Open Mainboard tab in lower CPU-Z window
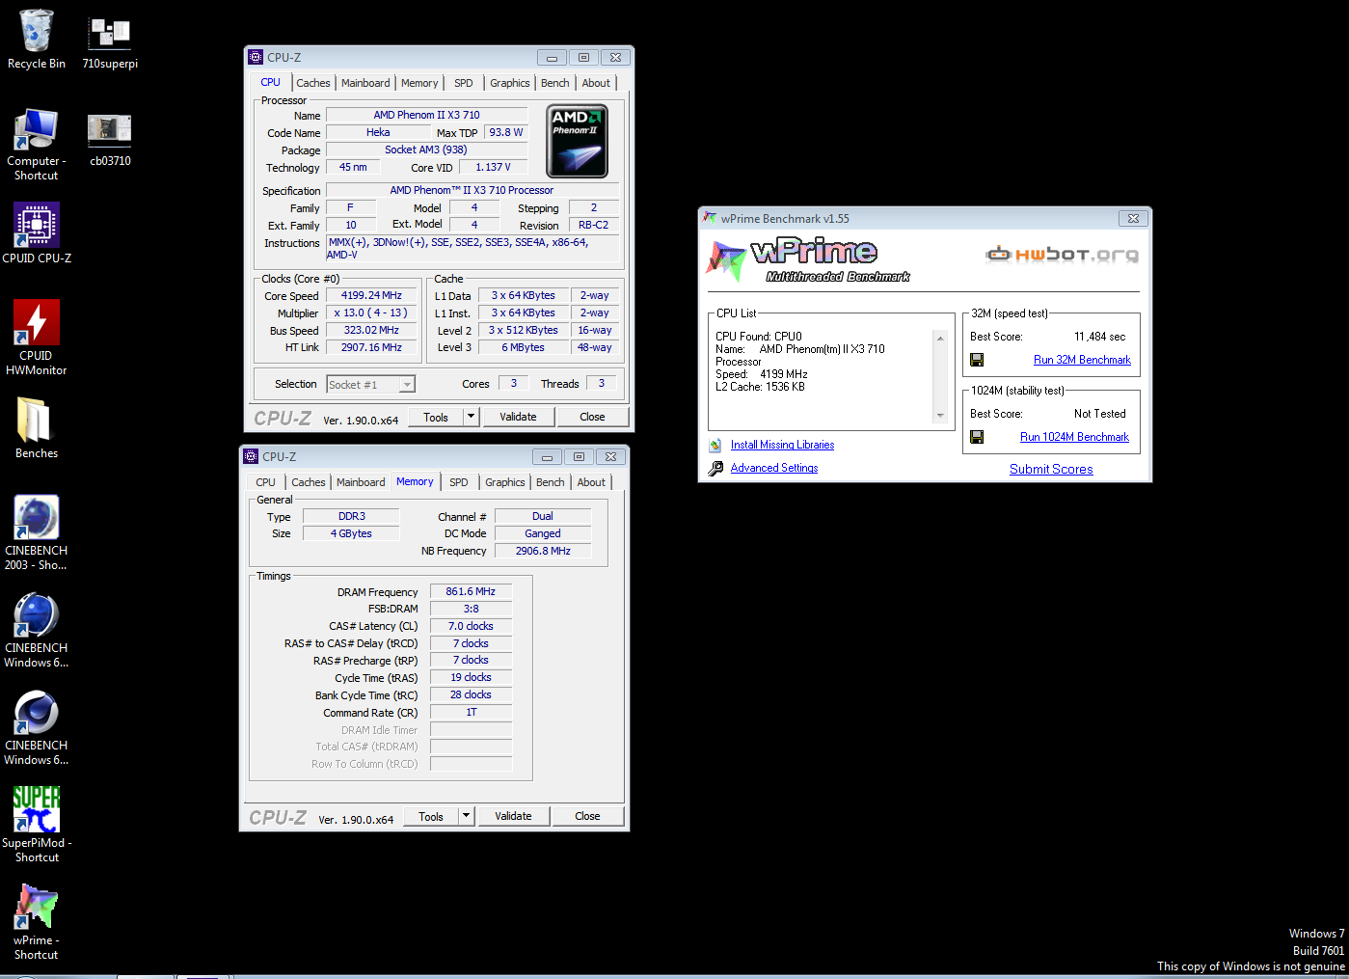 [x=361, y=482]
